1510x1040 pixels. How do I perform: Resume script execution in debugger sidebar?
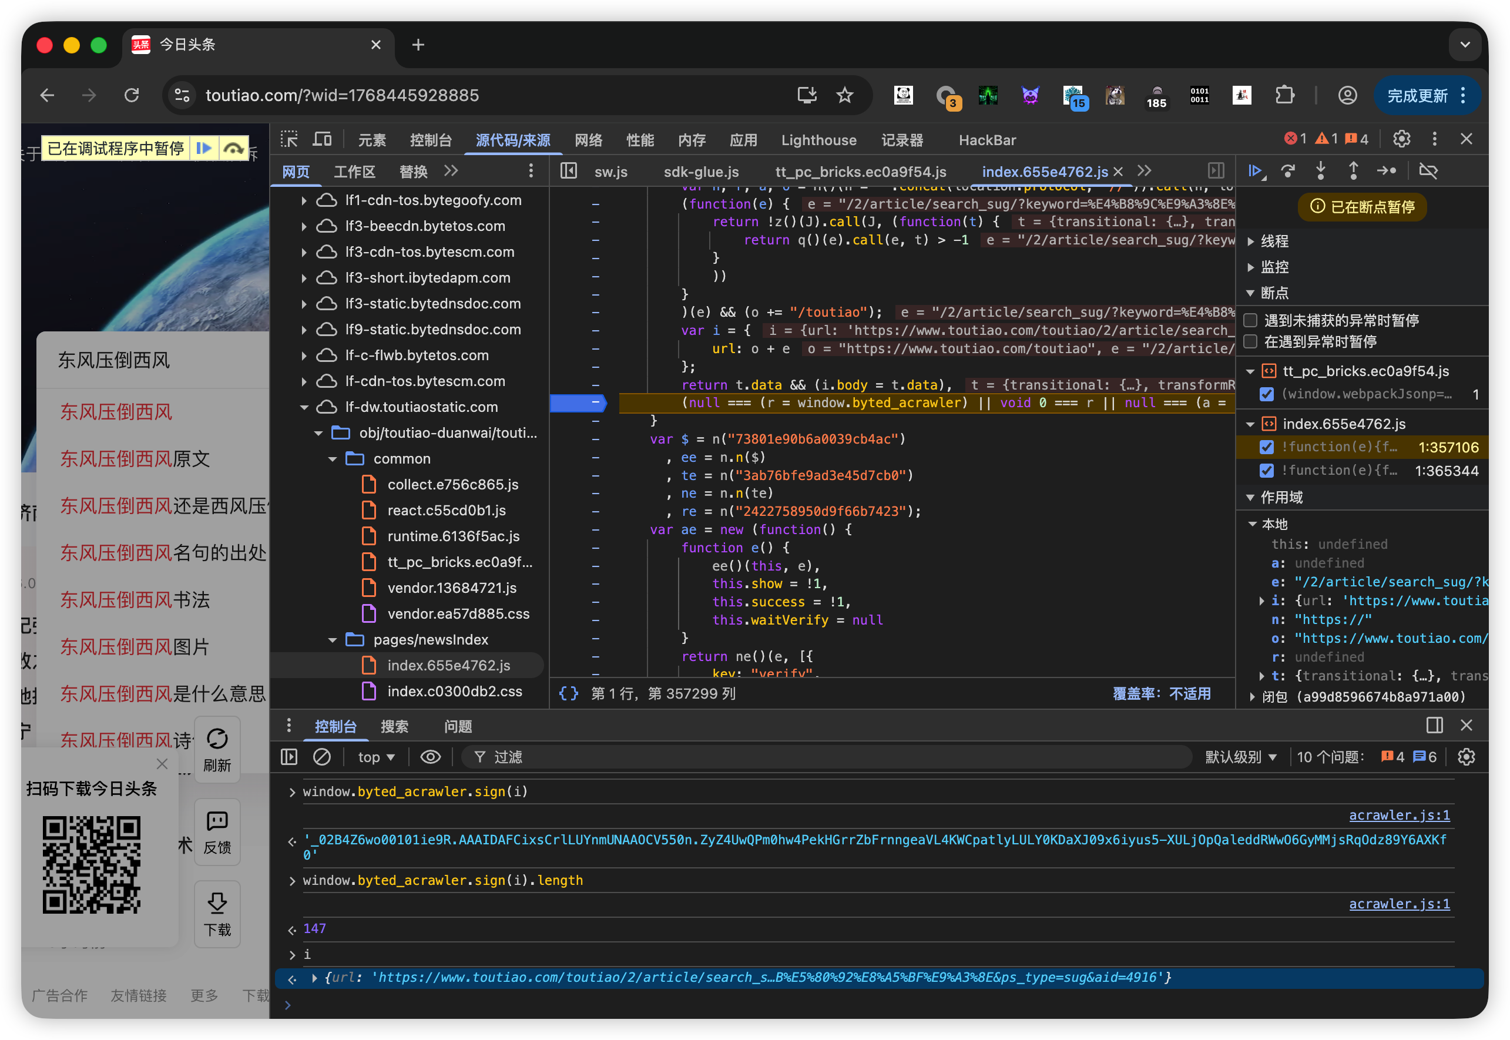1254,172
